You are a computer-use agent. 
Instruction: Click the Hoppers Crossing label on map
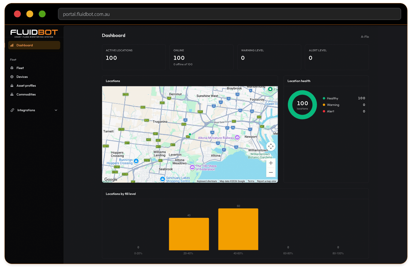(117, 154)
